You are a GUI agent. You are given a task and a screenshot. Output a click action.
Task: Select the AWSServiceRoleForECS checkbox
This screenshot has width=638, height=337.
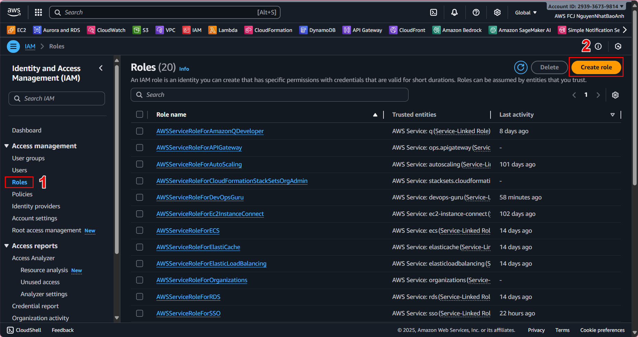tap(140, 230)
